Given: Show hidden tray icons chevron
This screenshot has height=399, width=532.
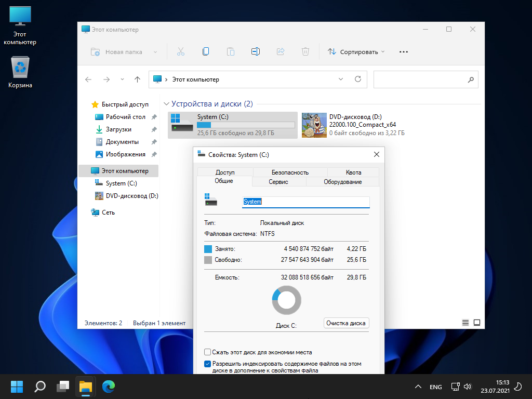Looking at the screenshot, I should coord(418,387).
